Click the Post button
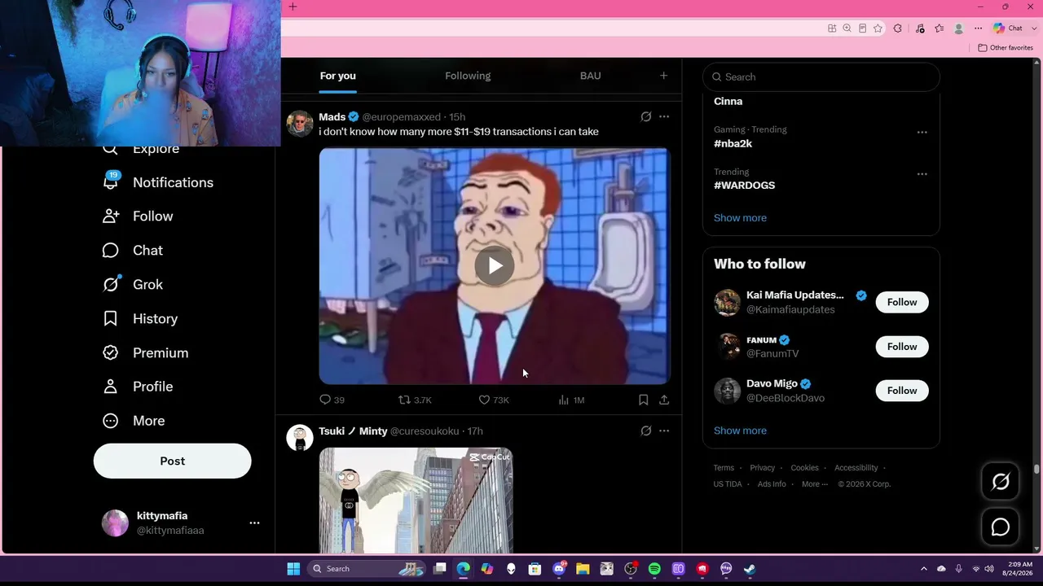The image size is (1043, 586). [173, 461]
